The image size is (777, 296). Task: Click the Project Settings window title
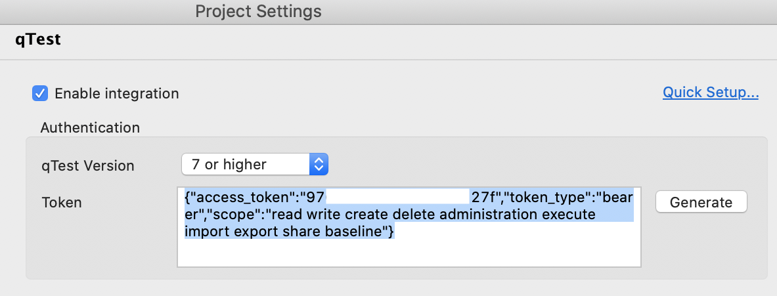coord(259,11)
